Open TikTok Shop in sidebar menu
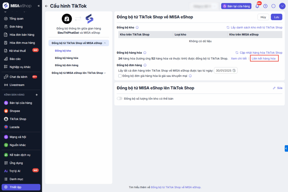 tap(18, 119)
